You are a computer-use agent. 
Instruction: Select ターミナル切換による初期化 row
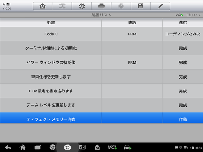(x=101, y=48)
